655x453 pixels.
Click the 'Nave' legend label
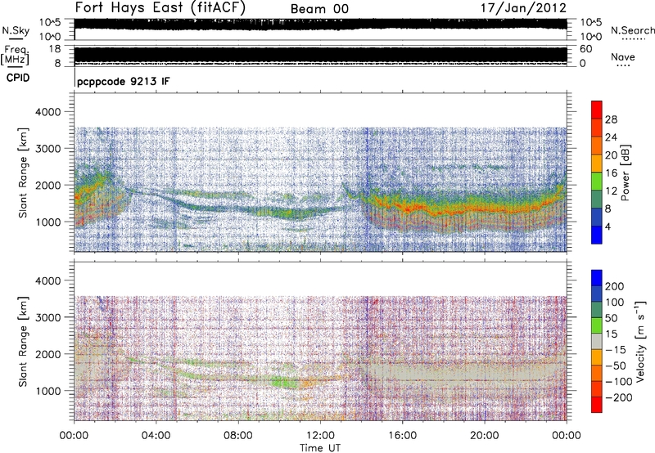pyautogui.click(x=623, y=56)
